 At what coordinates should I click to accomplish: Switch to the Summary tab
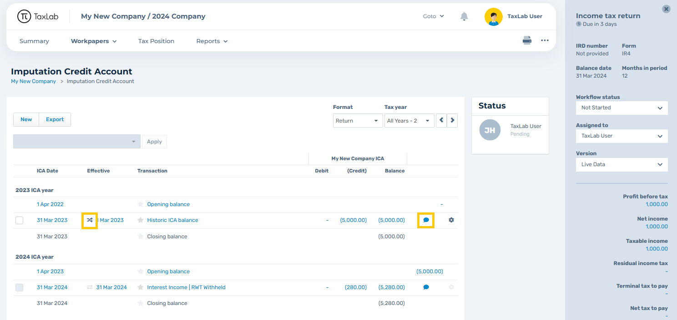point(34,41)
